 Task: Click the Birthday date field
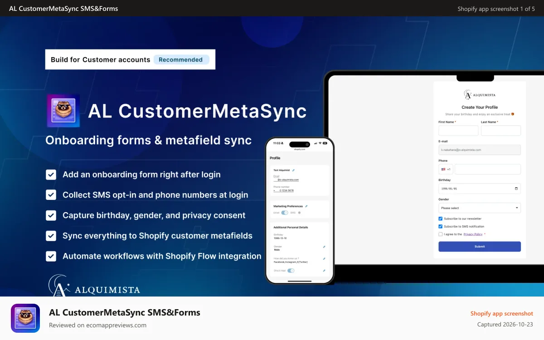480,189
